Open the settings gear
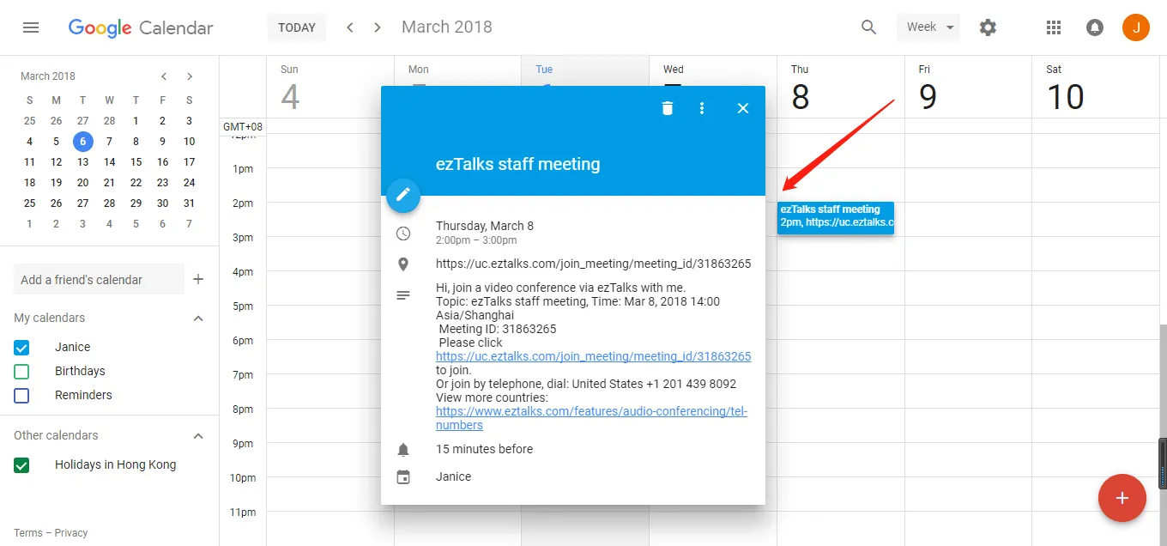Viewport: 1167px width, 546px height. (x=988, y=27)
